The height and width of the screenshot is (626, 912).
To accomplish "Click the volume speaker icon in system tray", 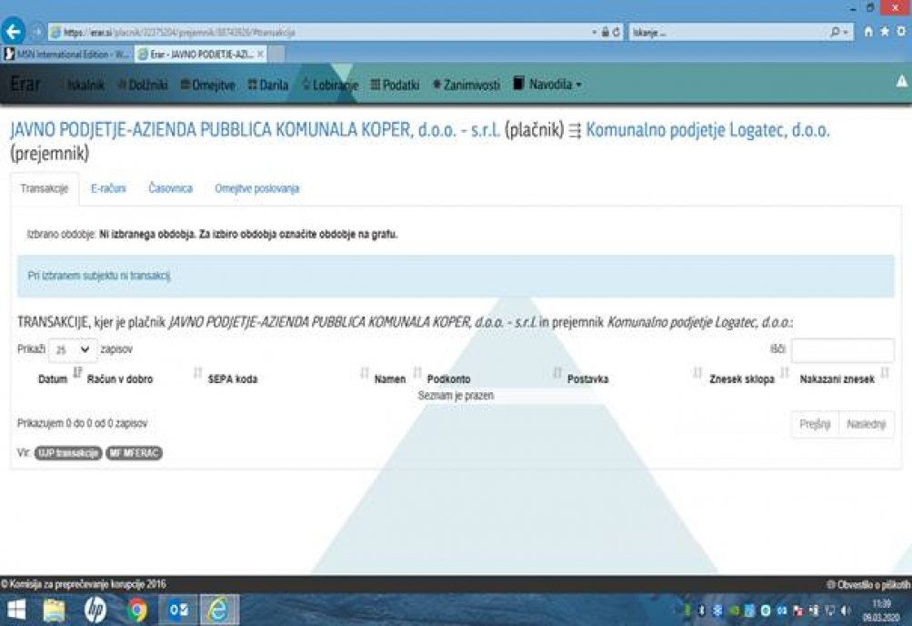I will click(844, 611).
